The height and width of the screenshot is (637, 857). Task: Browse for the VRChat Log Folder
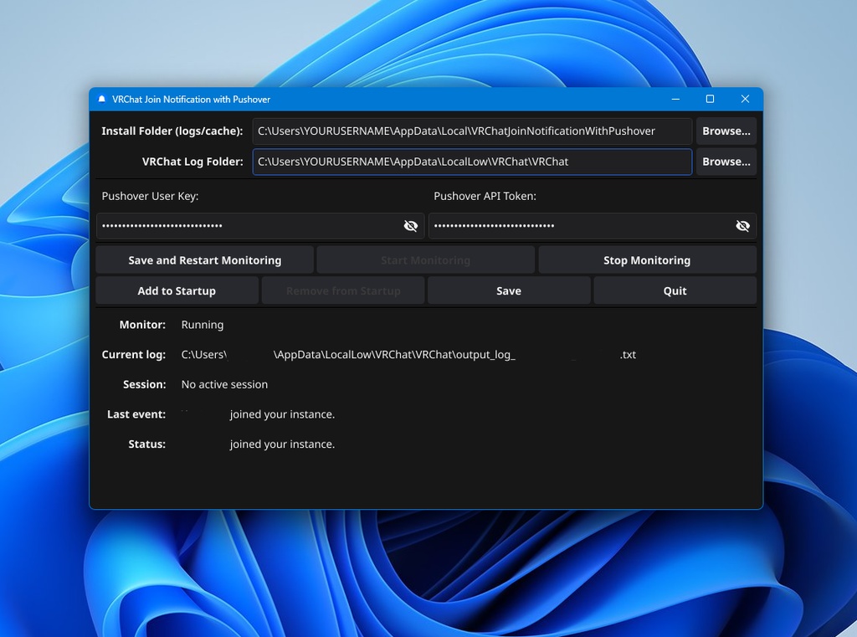click(726, 162)
